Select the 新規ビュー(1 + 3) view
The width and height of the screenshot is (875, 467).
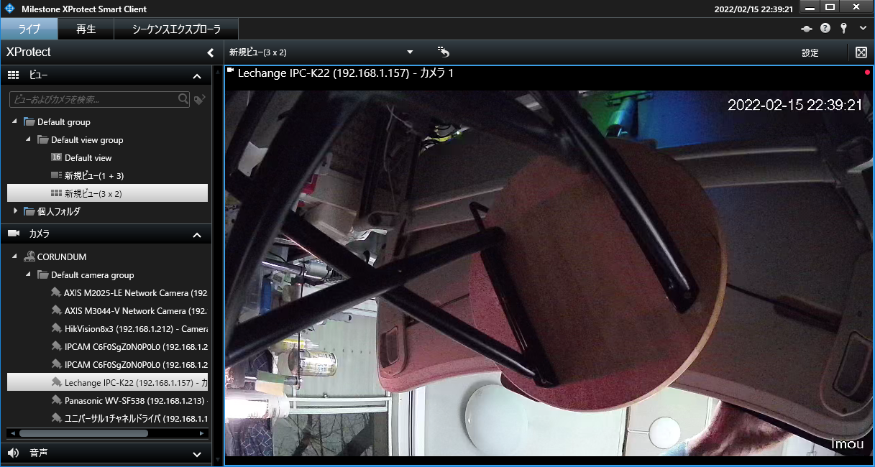[94, 175]
